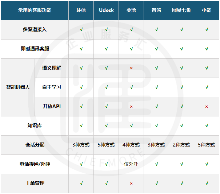Click 智齿's 3种方式 cell
The image size is (220, 194).
point(156,145)
